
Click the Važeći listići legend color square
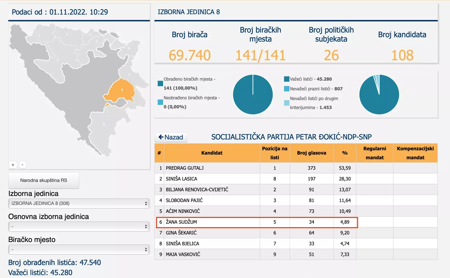click(287, 79)
